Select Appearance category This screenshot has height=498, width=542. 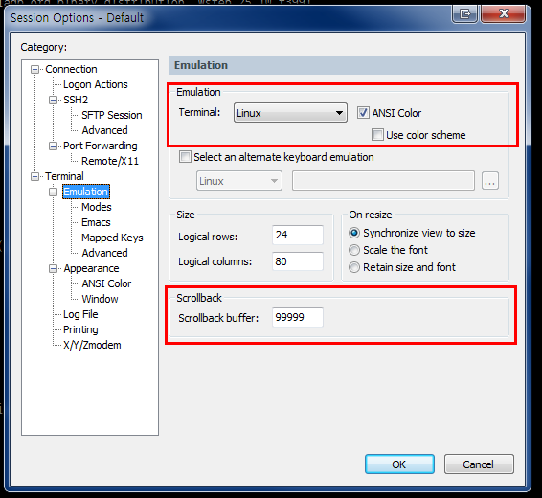pos(91,268)
